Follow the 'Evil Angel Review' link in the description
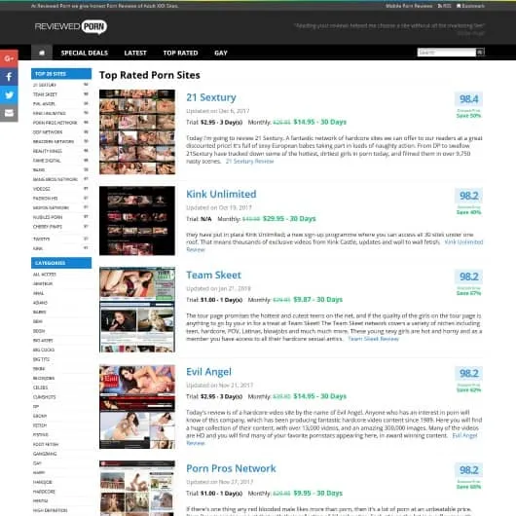The height and width of the screenshot is (516, 516). (464, 436)
